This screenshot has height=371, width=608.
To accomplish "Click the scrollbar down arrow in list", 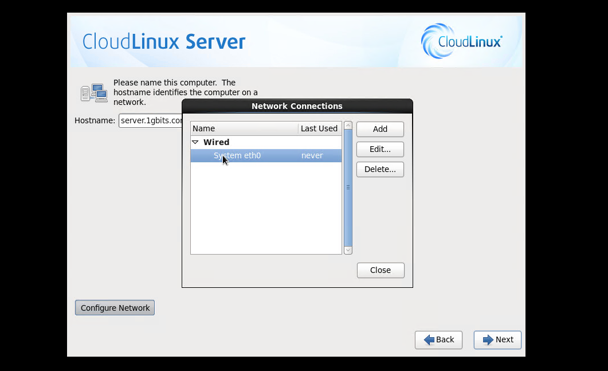I will pos(348,250).
